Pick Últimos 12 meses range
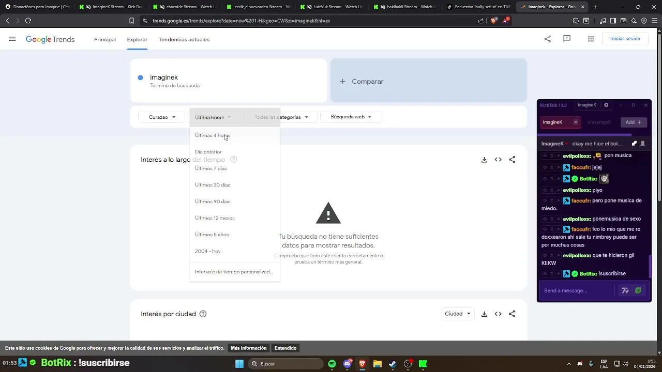This screenshot has width=662, height=372. click(235, 218)
